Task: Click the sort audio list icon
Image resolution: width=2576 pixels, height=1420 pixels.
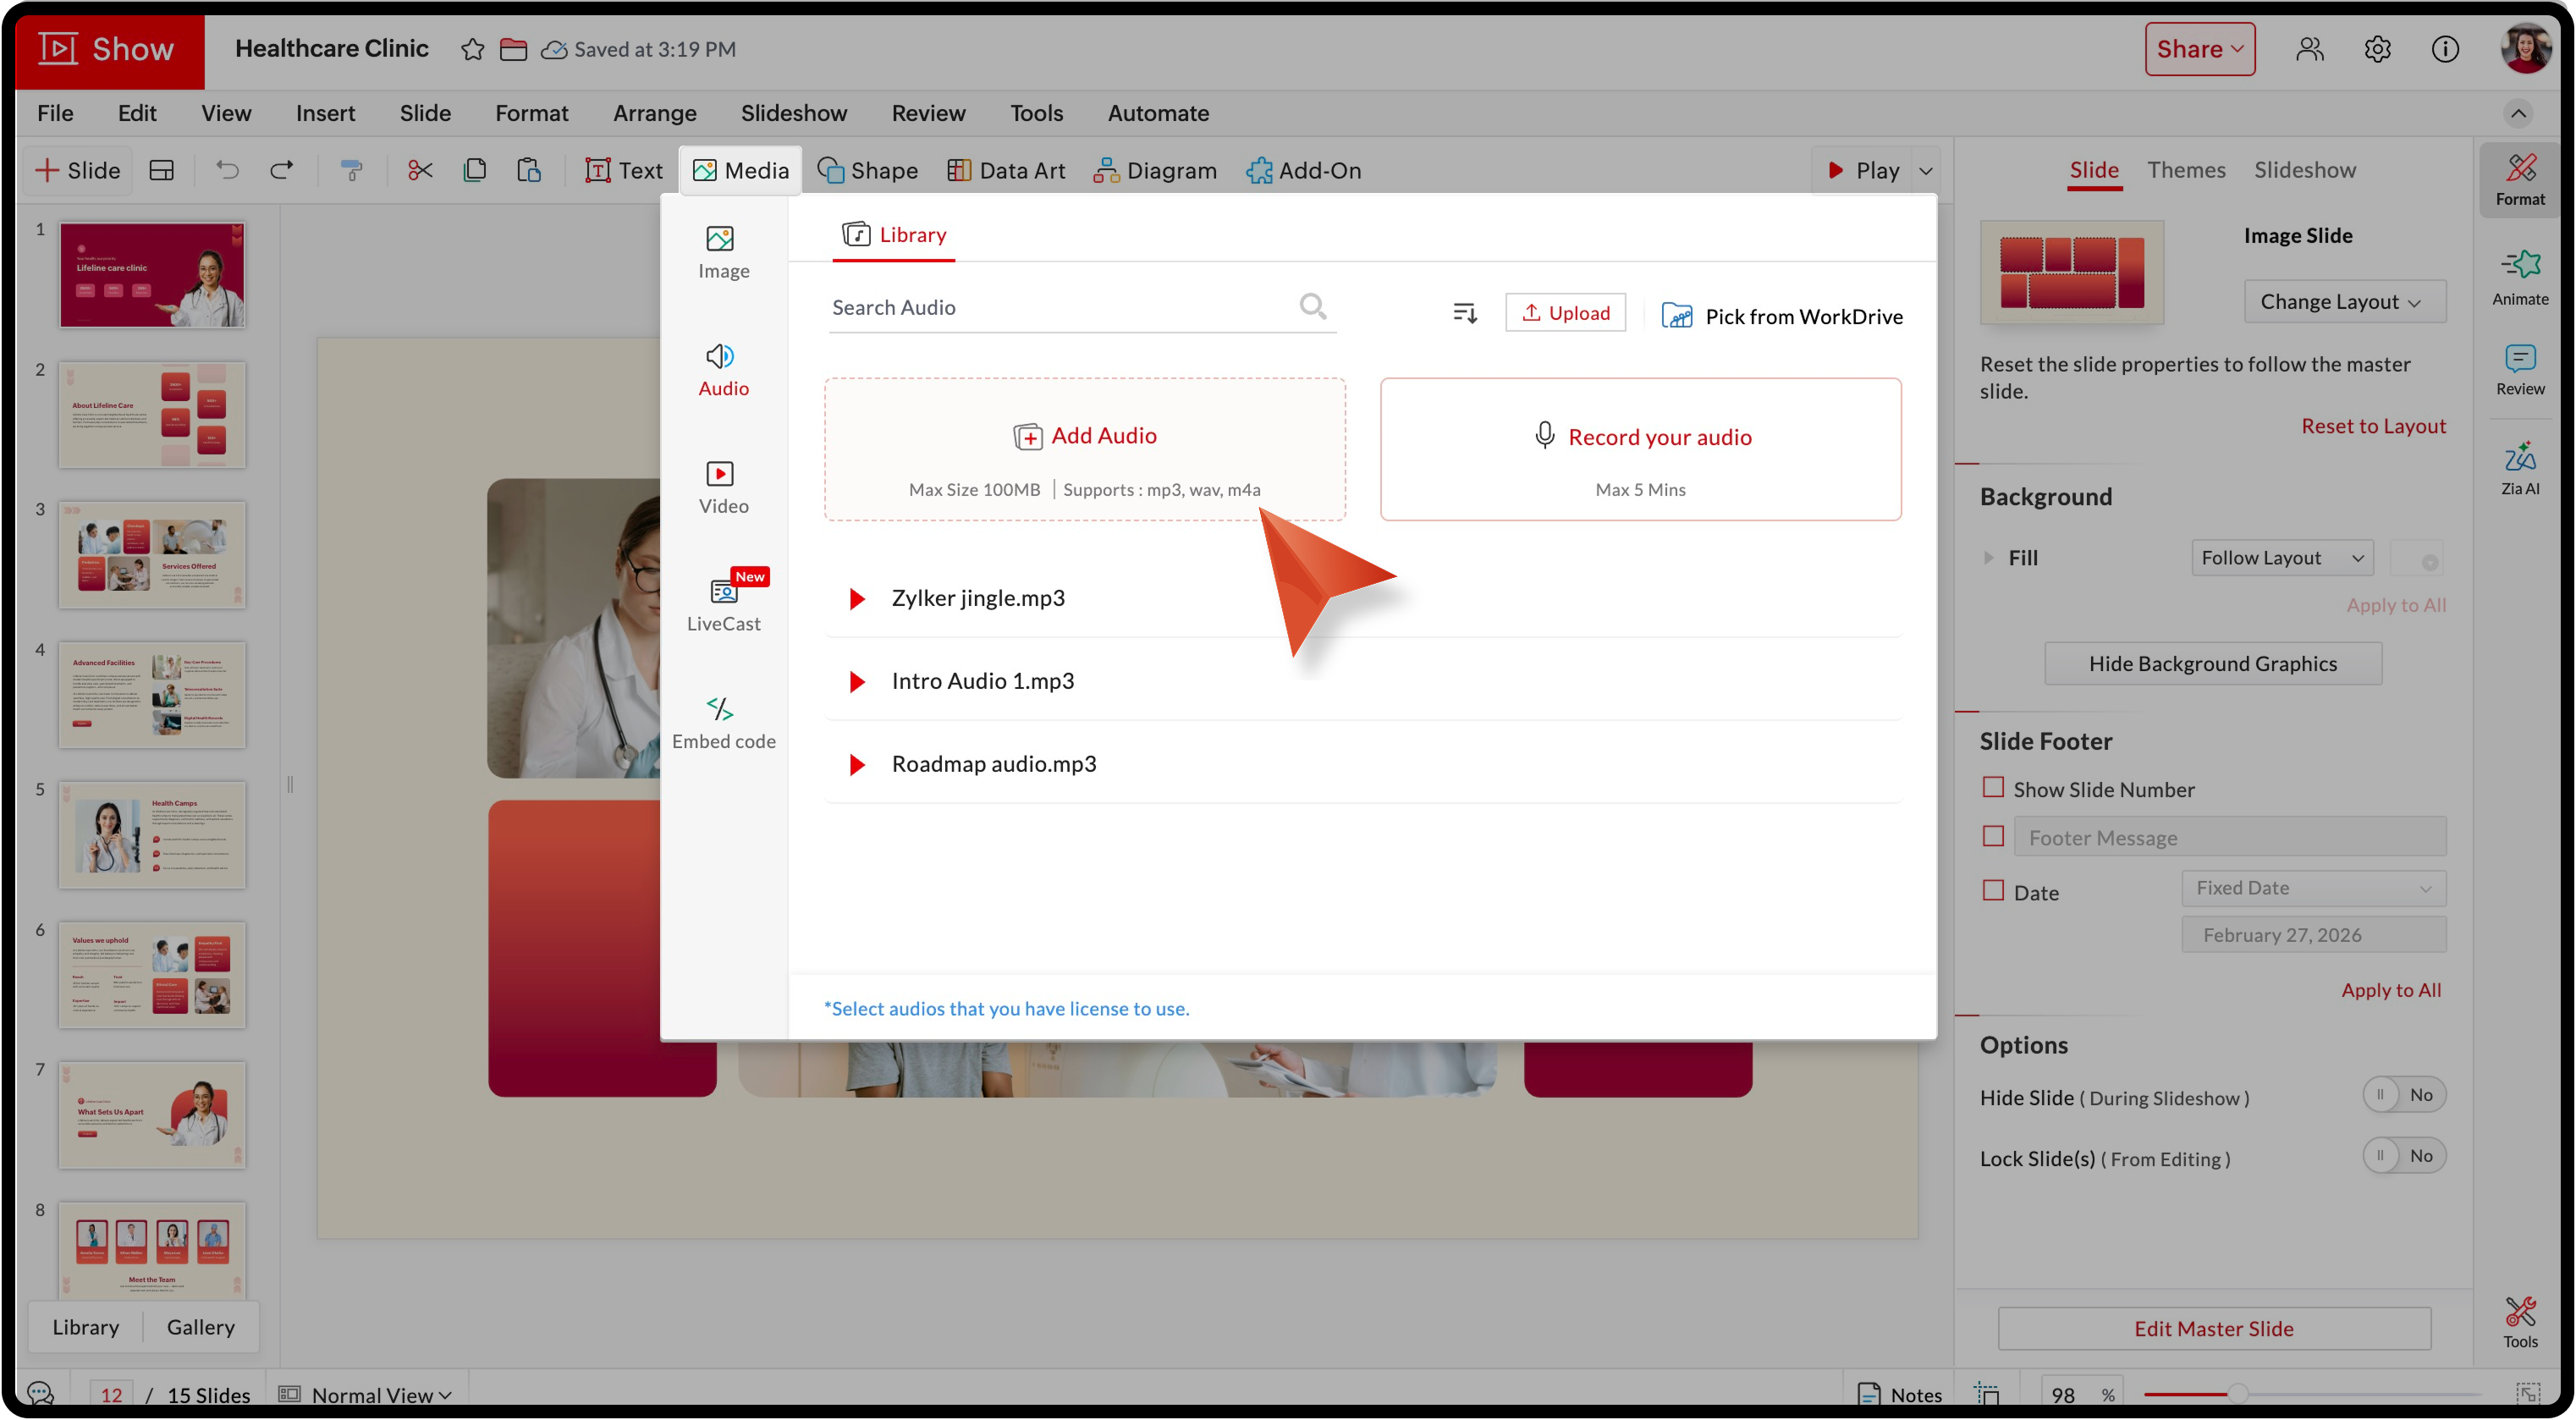Action: point(1464,314)
